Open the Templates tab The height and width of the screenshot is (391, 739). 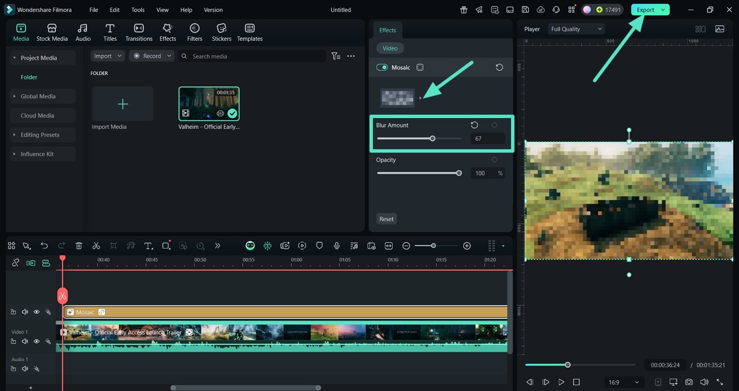(250, 32)
